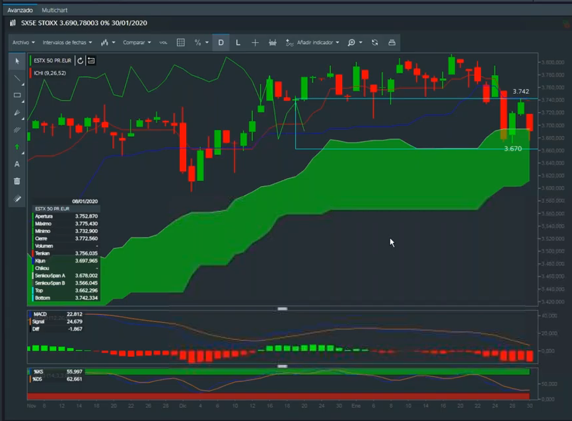Click the 08/01/2020 date in data box
Image resolution: width=572 pixels, height=421 pixels.
point(85,201)
